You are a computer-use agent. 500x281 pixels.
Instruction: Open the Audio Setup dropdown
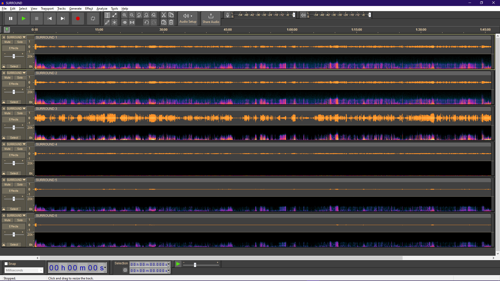pyautogui.click(x=188, y=18)
